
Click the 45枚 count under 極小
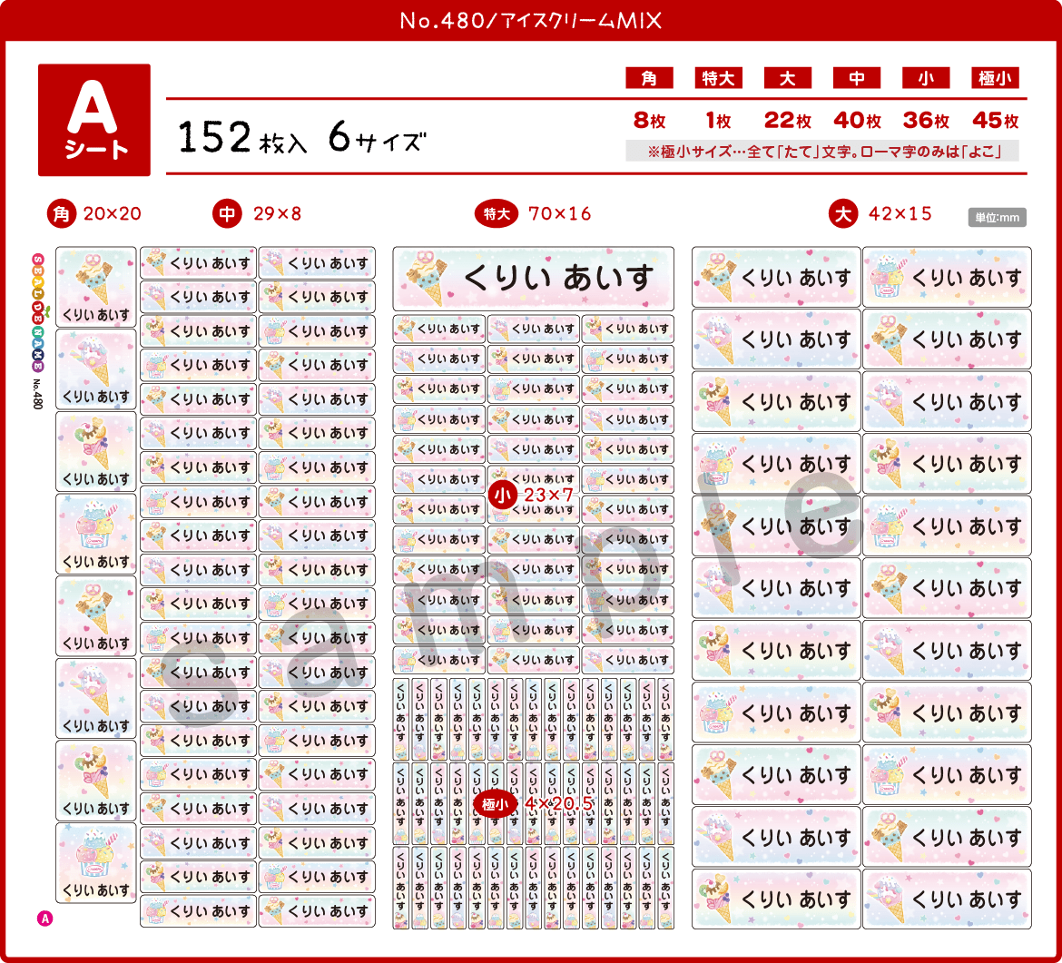[x=995, y=121]
